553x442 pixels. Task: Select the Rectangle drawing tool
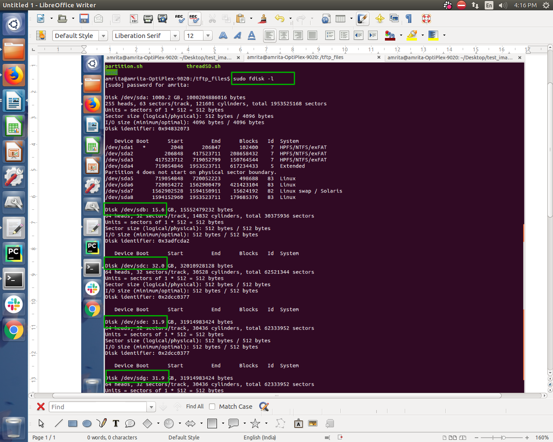pyautogui.click(x=73, y=423)
